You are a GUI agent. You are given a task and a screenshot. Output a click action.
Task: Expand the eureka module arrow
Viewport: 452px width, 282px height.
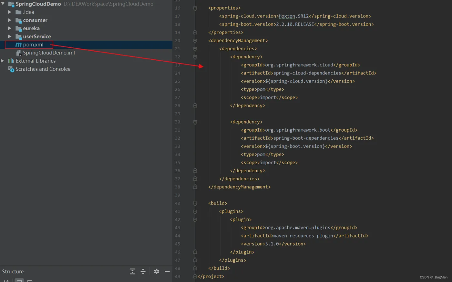pos(10,28)
